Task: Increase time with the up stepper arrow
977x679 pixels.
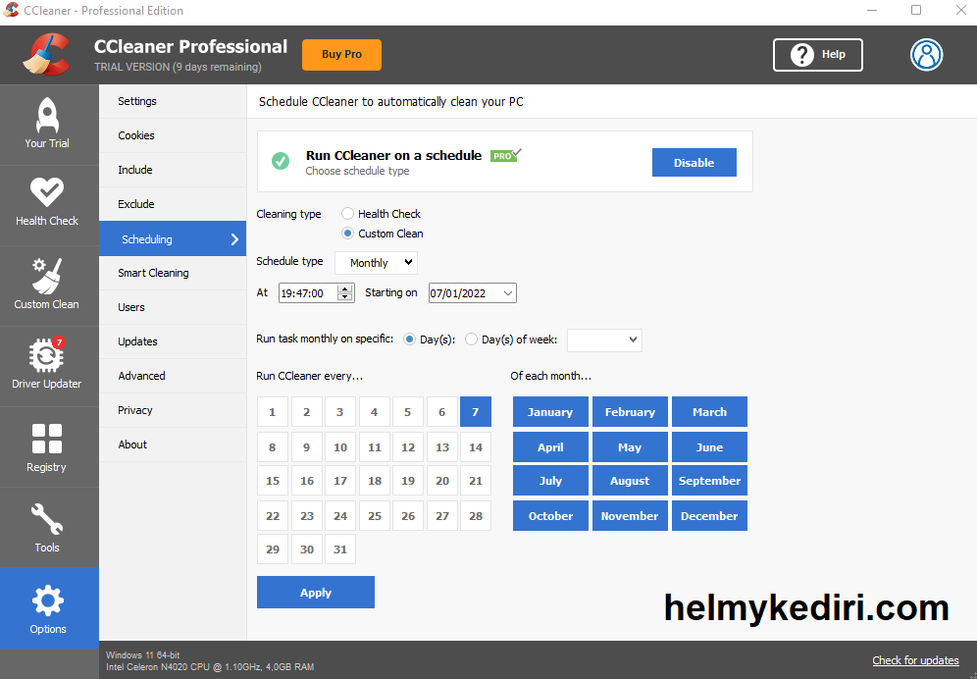Action: coord(344,288)
